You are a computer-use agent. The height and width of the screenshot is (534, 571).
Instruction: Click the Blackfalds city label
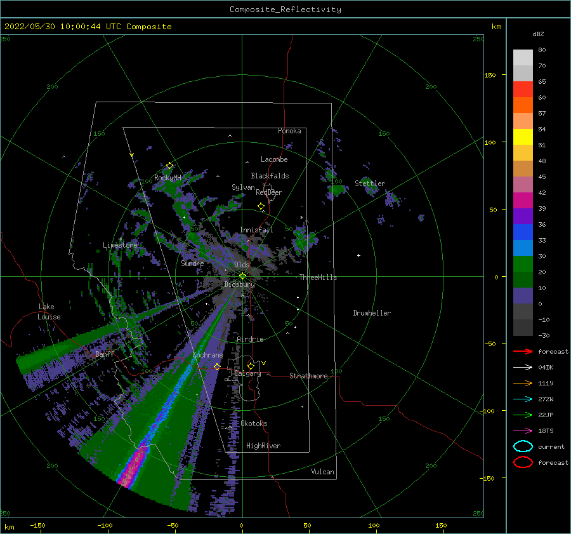270,176
